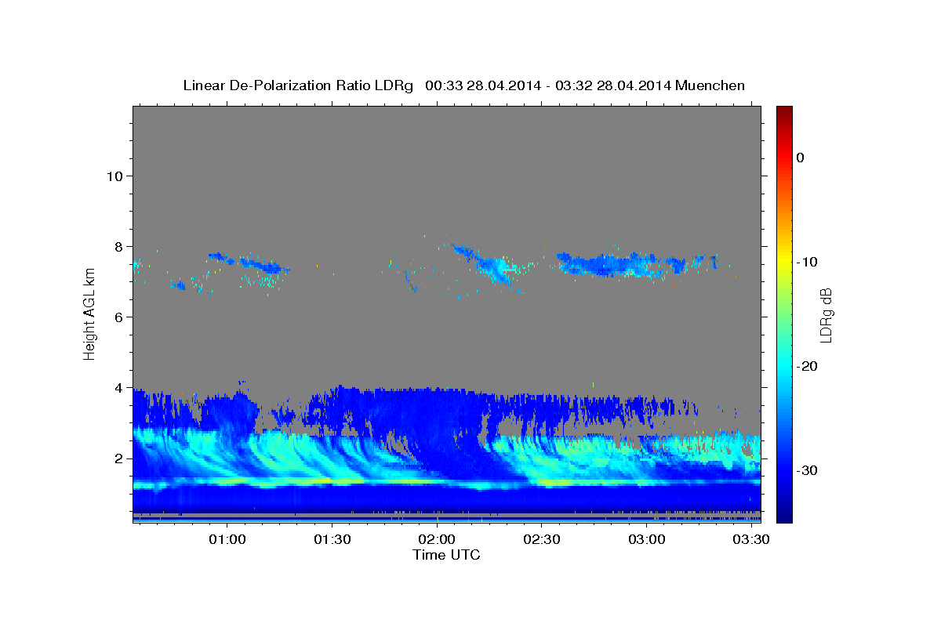Click the 'Height AGL km' axis title
The image size is (941, 627).
point(89,314)
